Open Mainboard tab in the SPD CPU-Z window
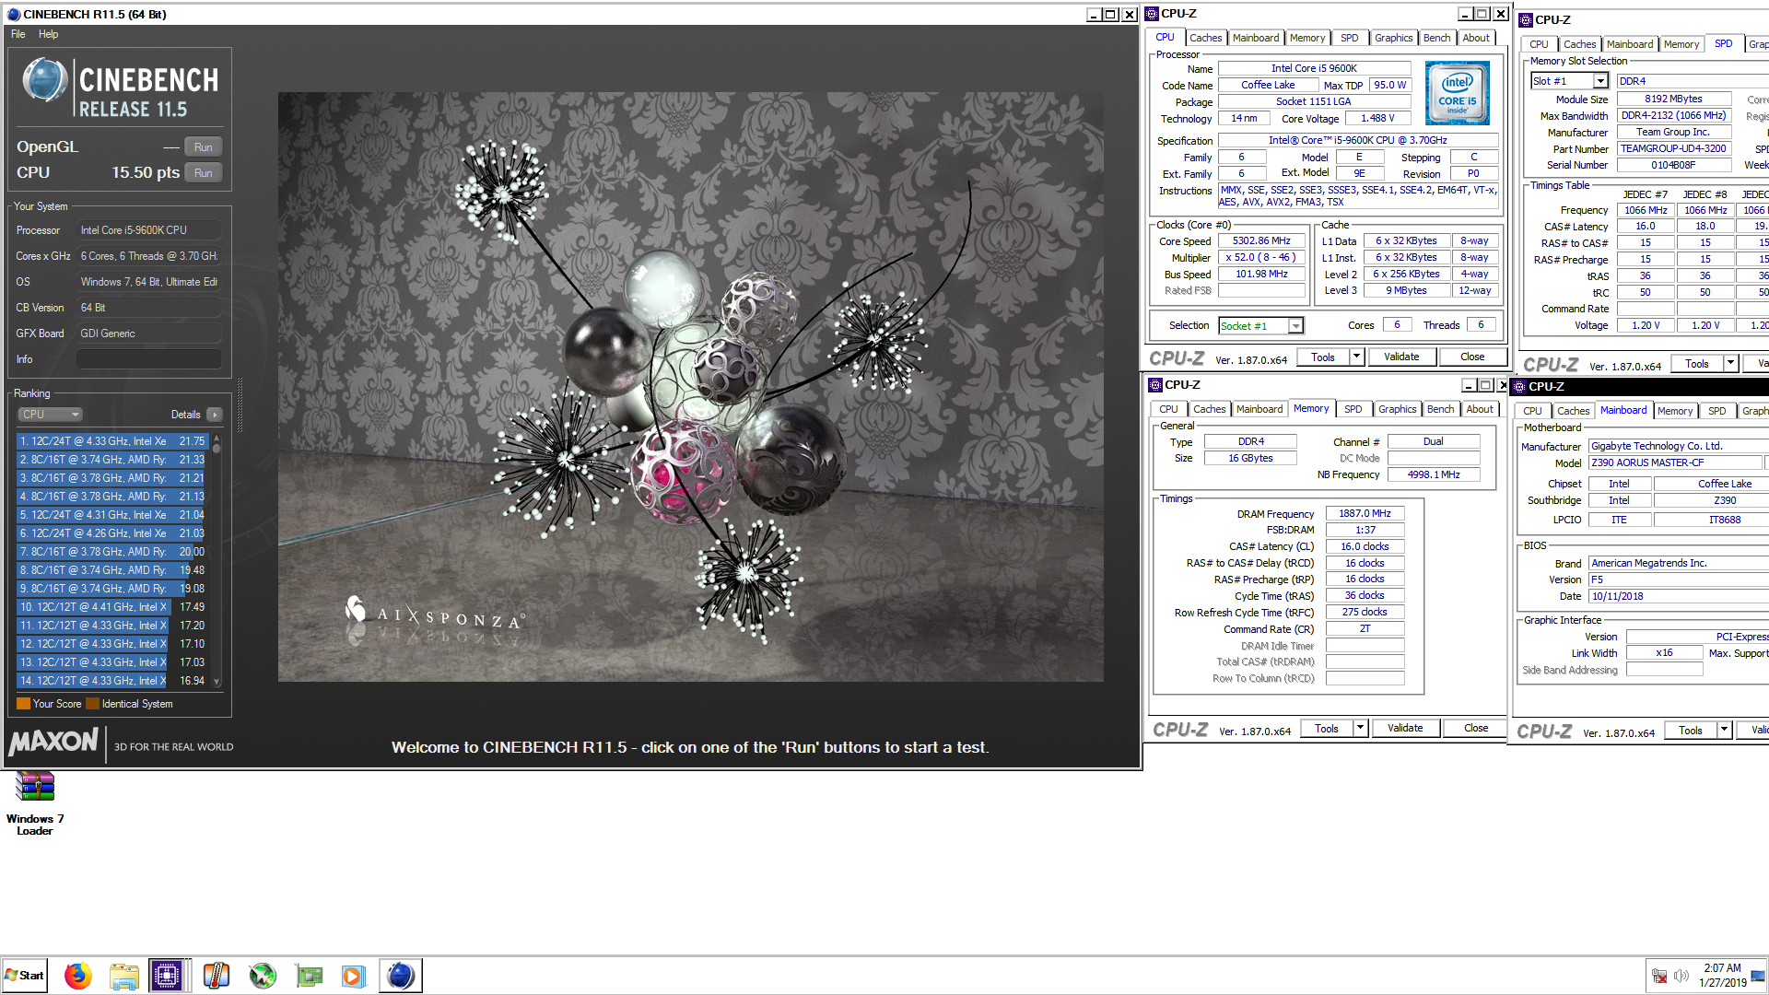This screenshot has width=1769, height=995. pos(1629,44)
